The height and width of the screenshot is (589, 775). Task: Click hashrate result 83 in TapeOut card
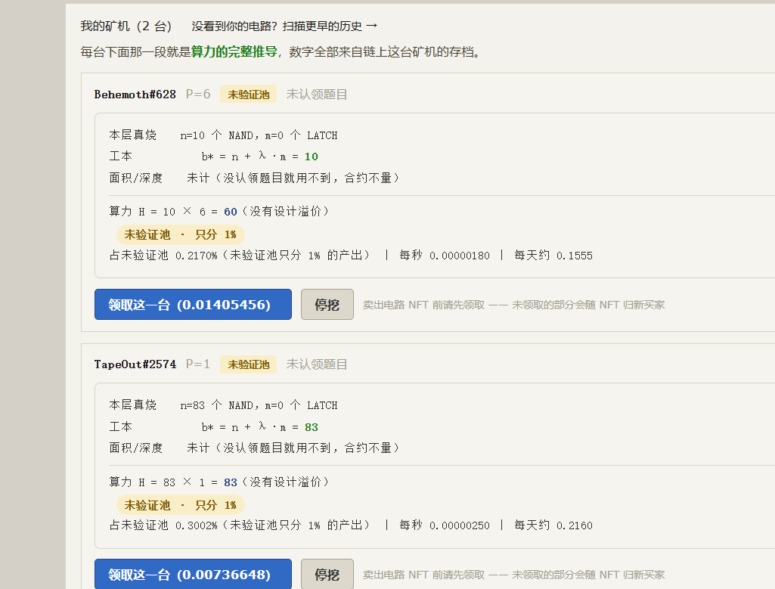(x=231, y=482)
